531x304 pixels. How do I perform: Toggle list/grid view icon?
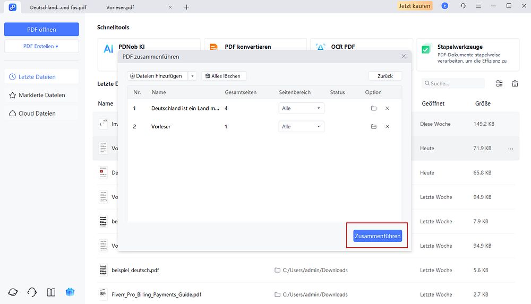[x=500, y=83]
